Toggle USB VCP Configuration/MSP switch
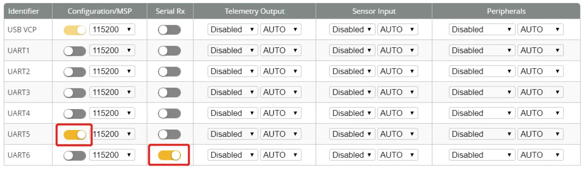Image resolution: width=584 pixels, height=169 pixels. pyautogui.click(x=75, y=30)
